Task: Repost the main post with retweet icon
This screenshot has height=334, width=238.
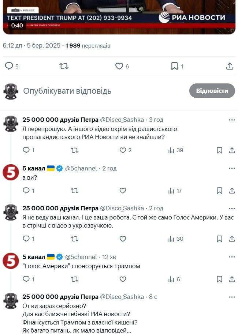Action: pos(64,66)
